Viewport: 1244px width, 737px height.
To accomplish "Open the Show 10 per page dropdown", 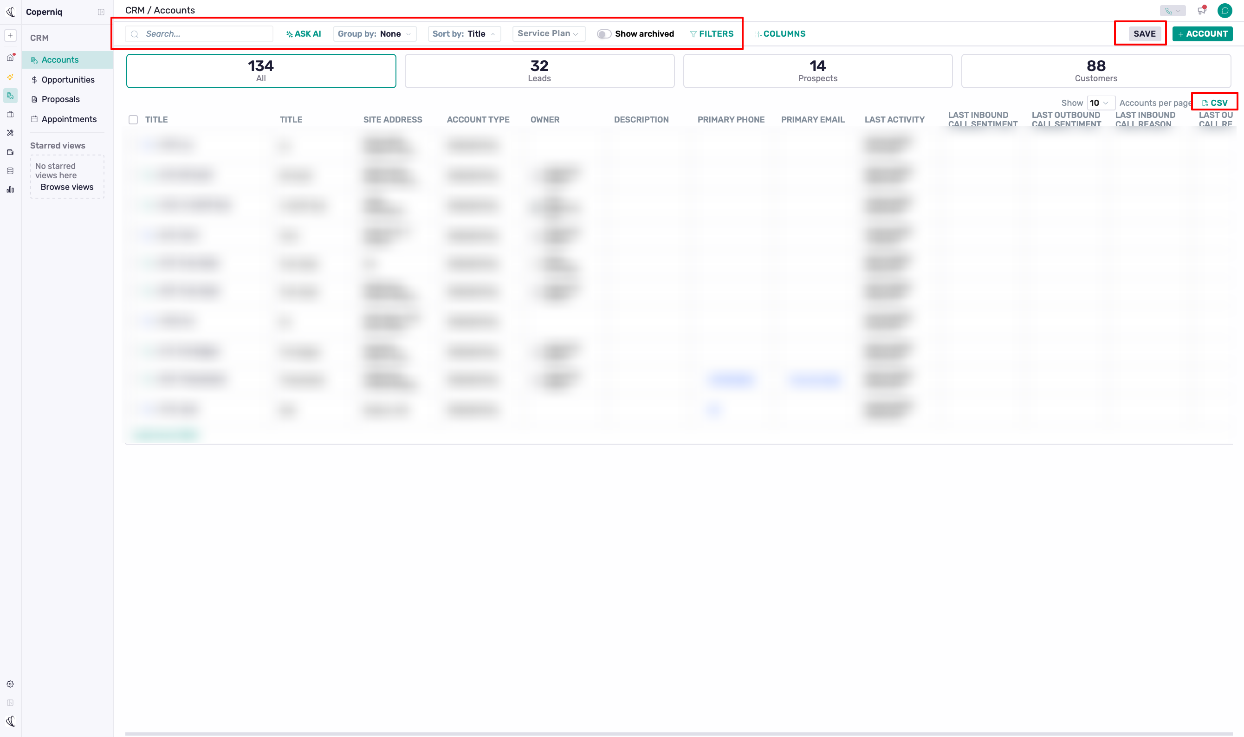I will point(1101,103).
